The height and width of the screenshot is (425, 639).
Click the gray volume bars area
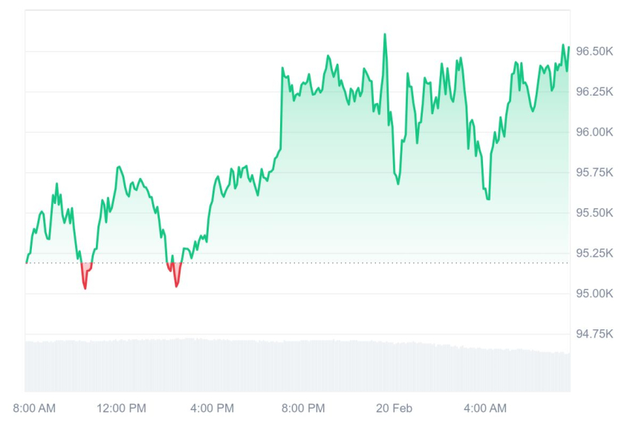(x=297, y=366)
